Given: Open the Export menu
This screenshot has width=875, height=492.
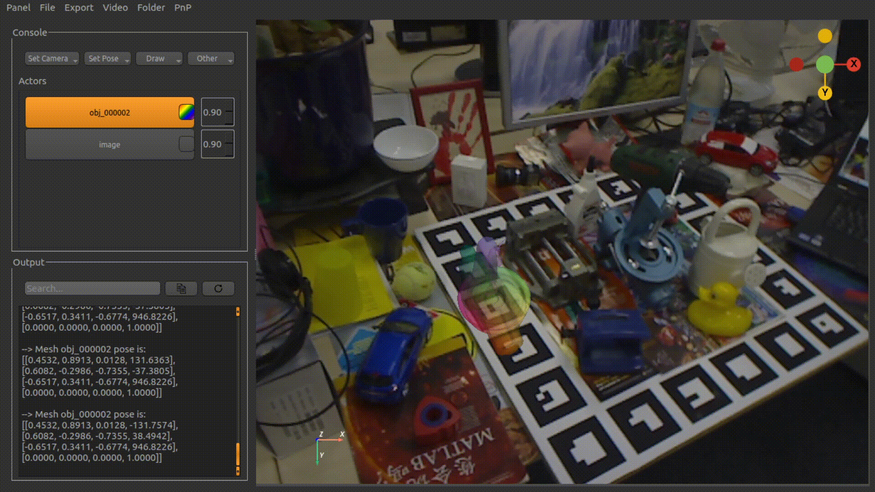Looking at the screenshot, I should [x=79, y=7].
